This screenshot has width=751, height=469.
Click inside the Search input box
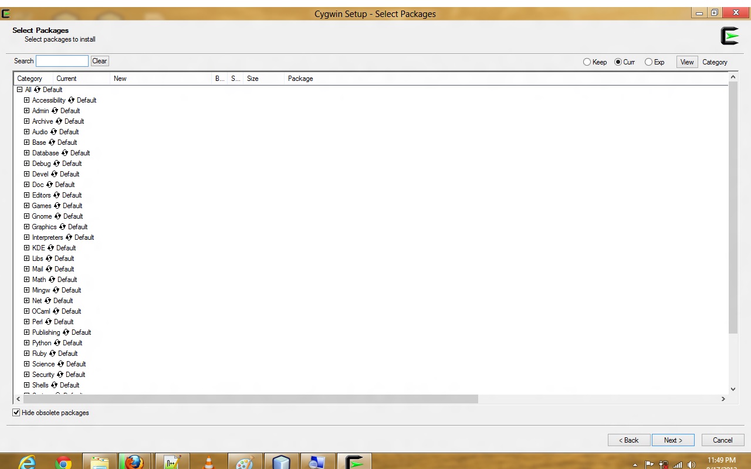pos(62,61)
